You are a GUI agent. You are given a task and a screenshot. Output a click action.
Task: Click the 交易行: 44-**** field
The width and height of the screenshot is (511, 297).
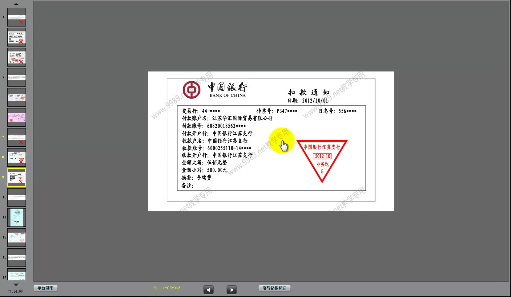tap(201, 111)
